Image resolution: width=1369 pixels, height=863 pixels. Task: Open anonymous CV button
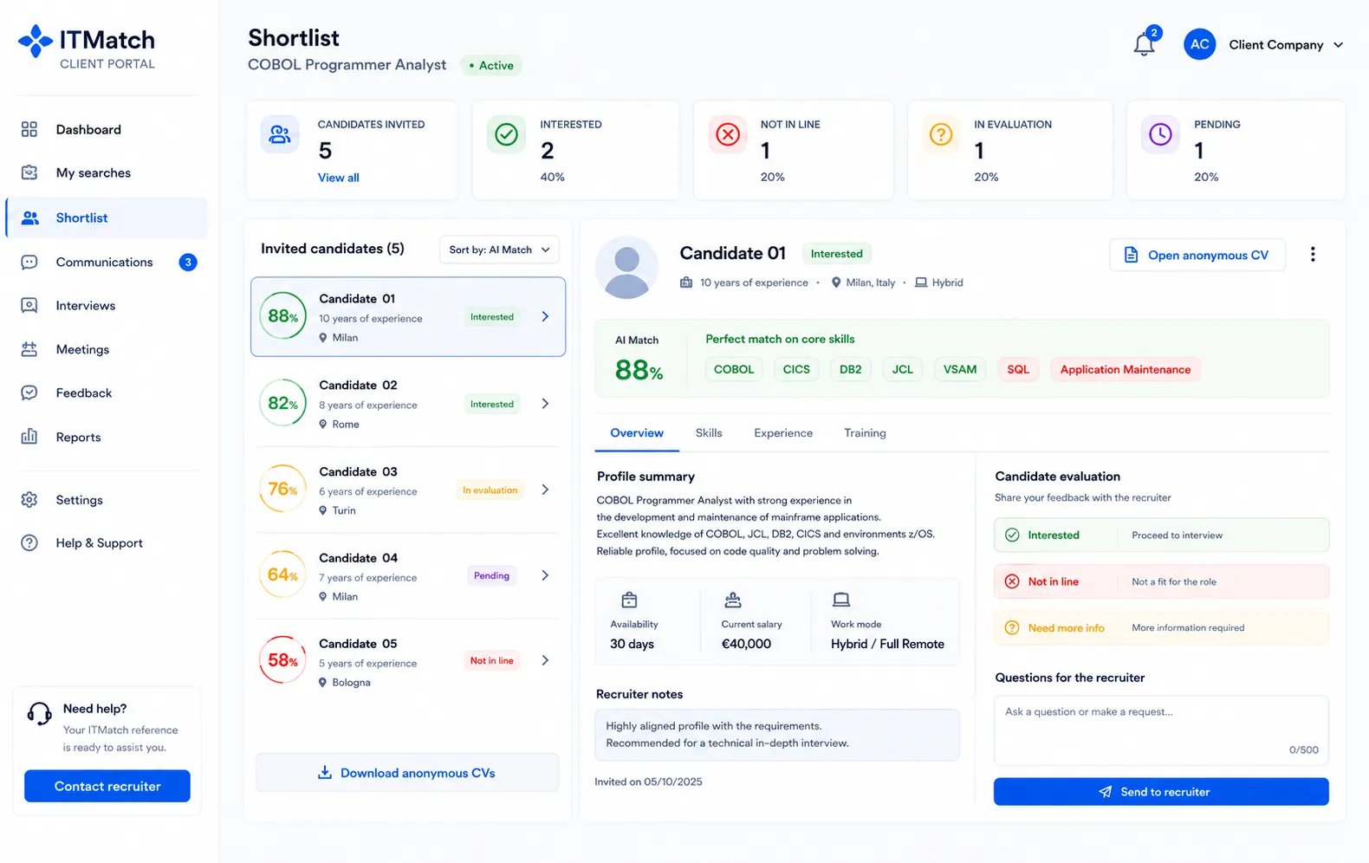click(x=1197, y=255)
